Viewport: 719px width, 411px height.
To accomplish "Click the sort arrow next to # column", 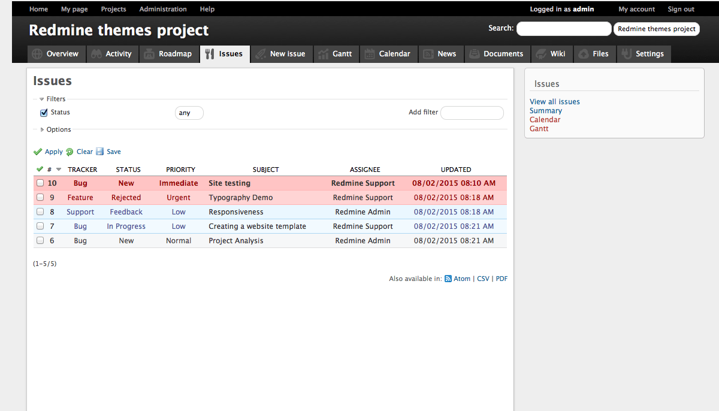I will click(59, 170).
